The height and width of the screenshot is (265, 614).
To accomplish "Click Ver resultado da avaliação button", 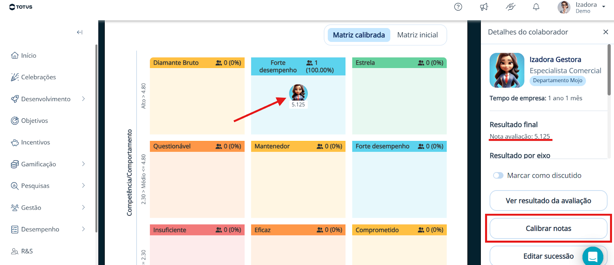I will click(548, 200).
